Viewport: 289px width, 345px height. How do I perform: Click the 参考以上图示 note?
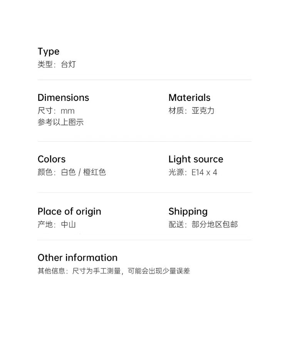60,122
